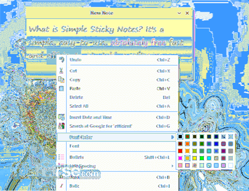Viewport: 249px width, 191px height.
Task: Click the Insert Date and Time icon
Action: [x=61, y=117]
